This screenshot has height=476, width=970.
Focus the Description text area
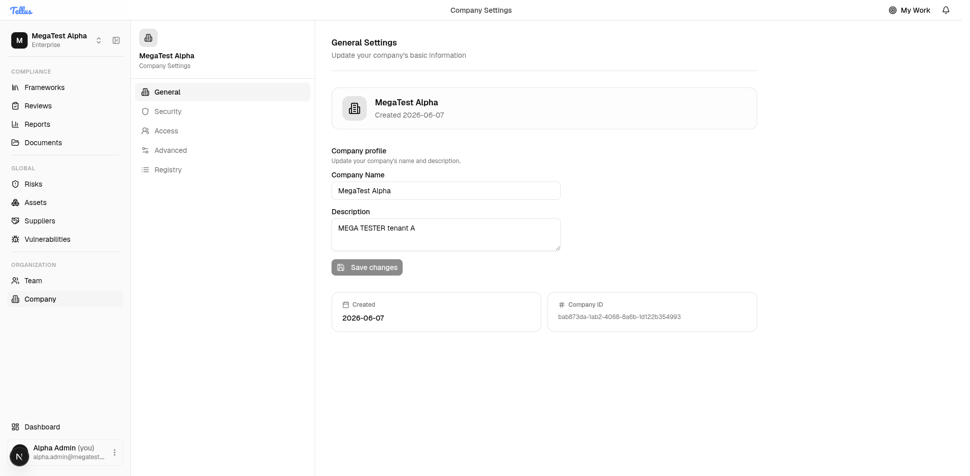[x=446, y=235]
